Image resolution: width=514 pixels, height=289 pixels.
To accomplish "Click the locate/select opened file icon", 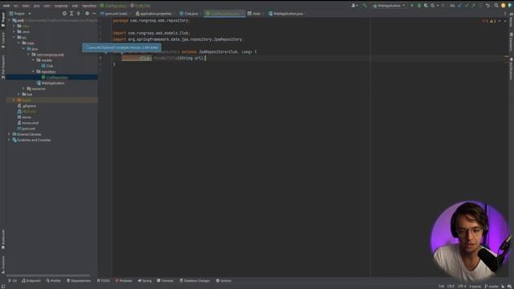I will 64,14.
